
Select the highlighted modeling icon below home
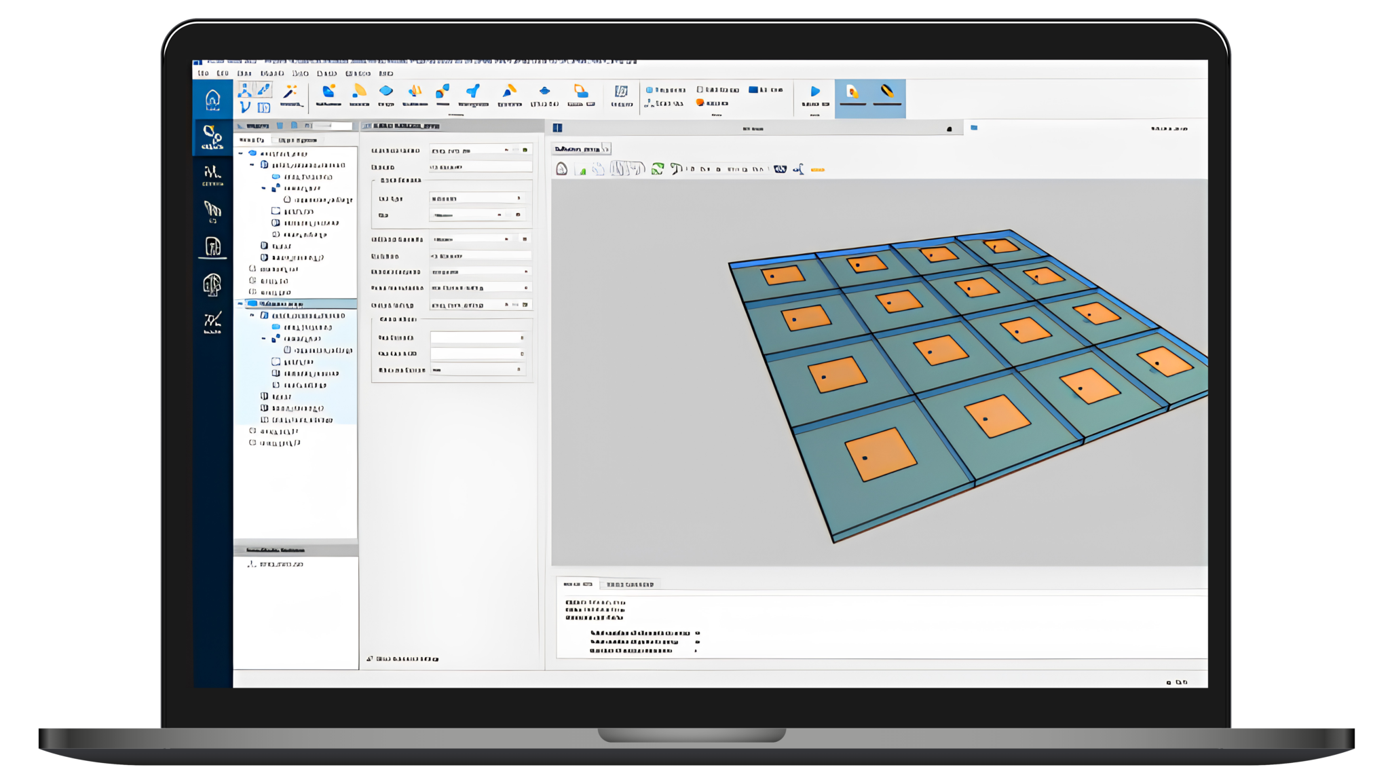click(x=212, y=138)
